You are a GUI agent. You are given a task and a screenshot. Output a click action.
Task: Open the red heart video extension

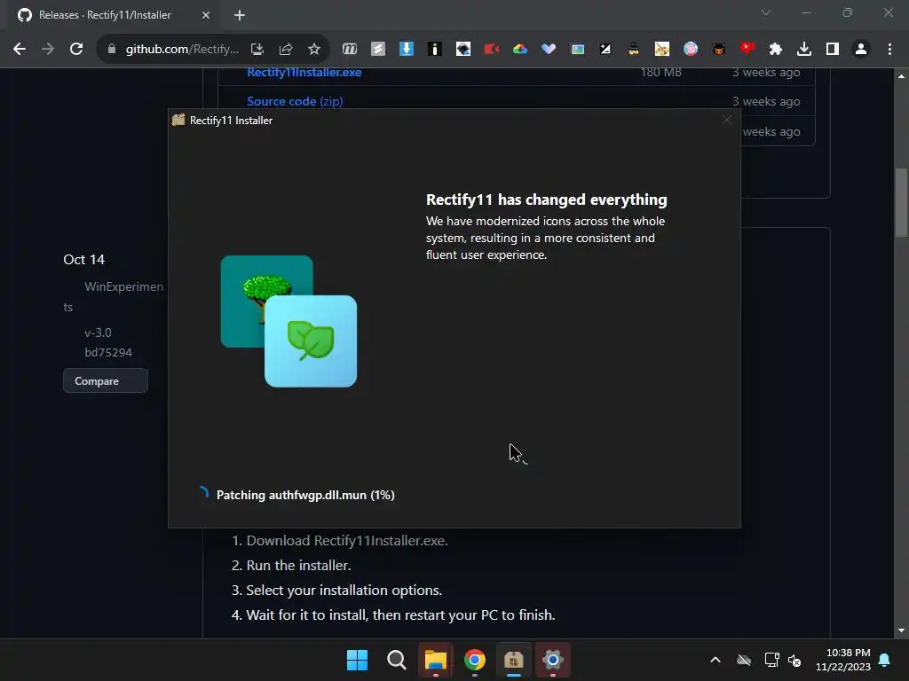click(x=747, y=49)
